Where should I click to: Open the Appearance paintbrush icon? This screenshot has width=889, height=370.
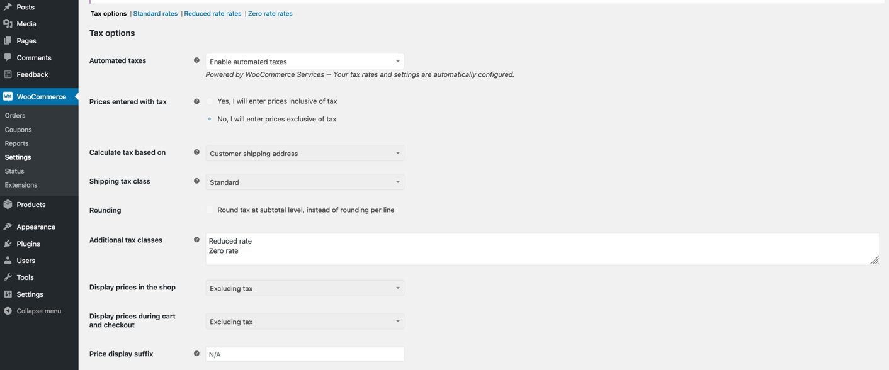pos(8,227)
